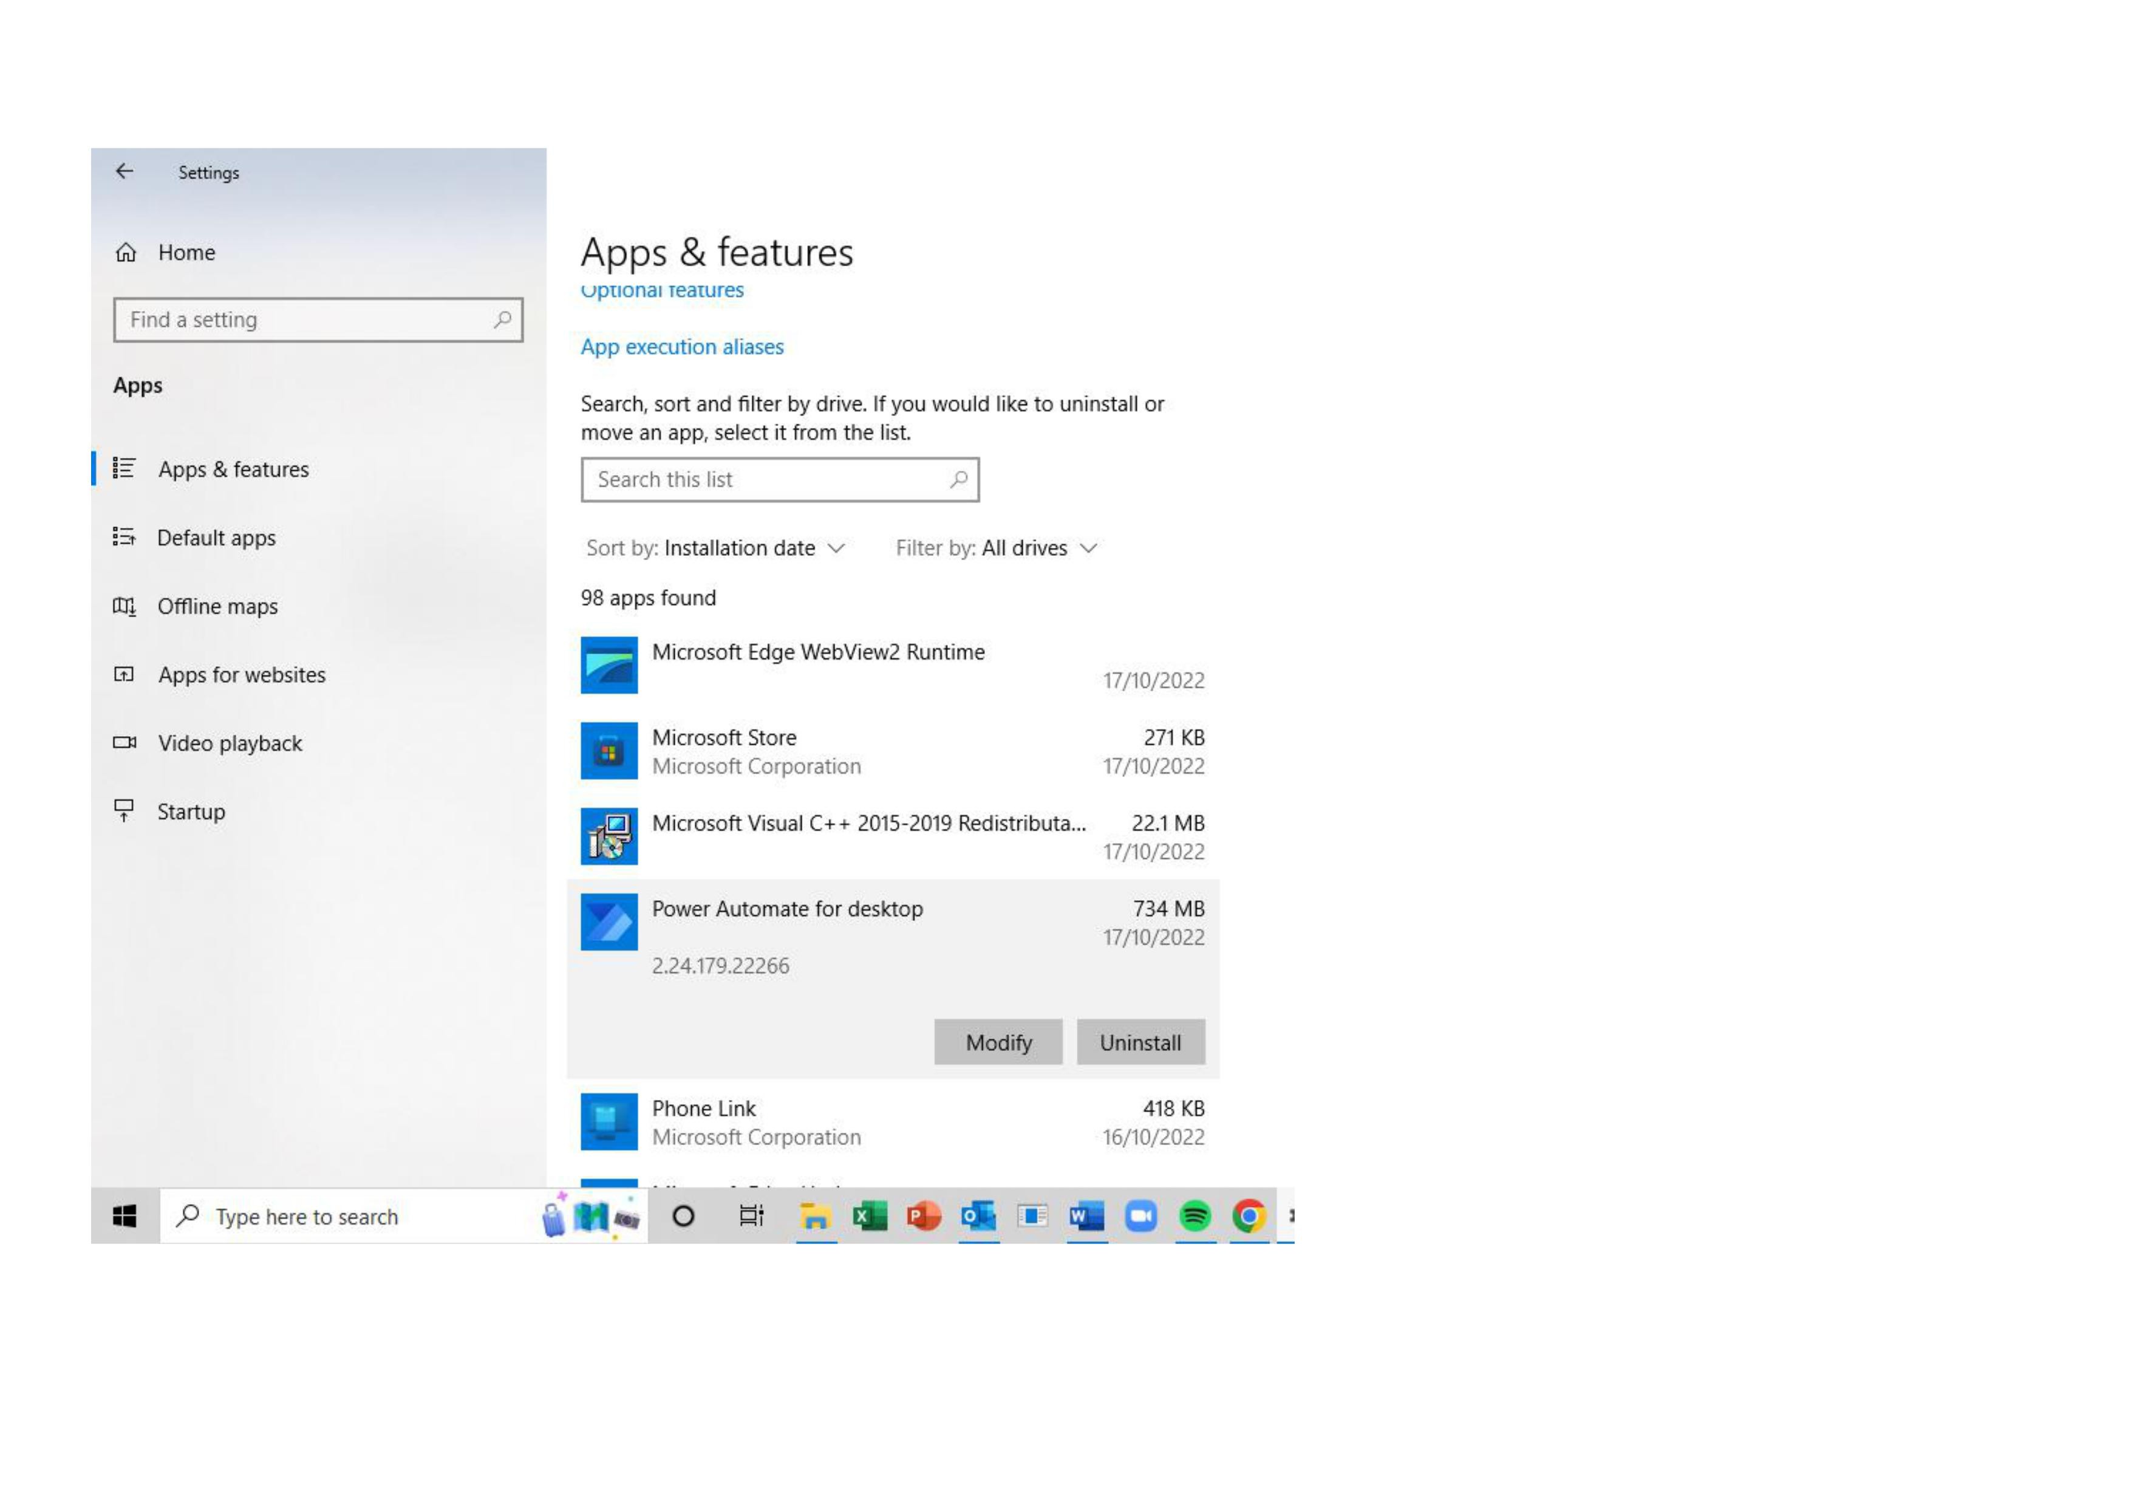Viewport: 2131px width, 1507px height.
Task: Open Default apps settings page
Action: [x=216, y=538]
